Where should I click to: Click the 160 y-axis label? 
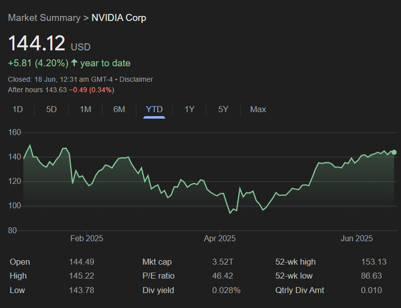pyautogui.click(x=14, y=133)
